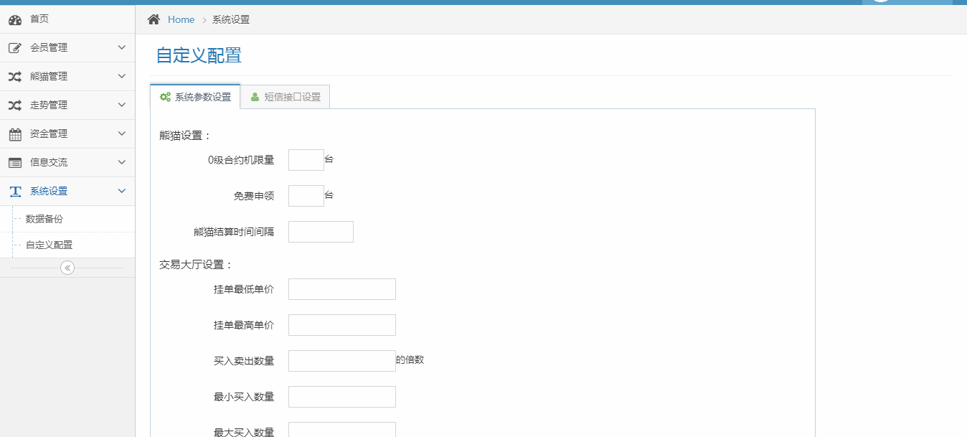This screenshot has height=437, width=967.
Task: Expand the 资金管理 menu chevron
Action: (x=121, y=133)
